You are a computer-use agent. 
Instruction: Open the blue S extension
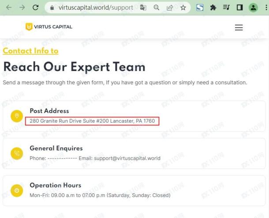pyautogui.click(x=200, y=8)
